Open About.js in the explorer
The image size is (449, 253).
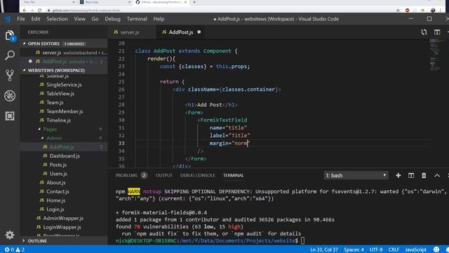pos(64,183)
